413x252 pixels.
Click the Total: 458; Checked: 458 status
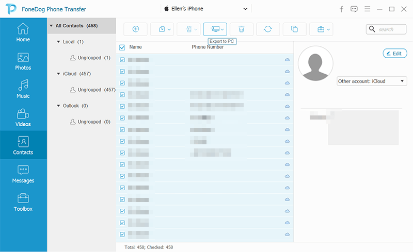(149, 247)
